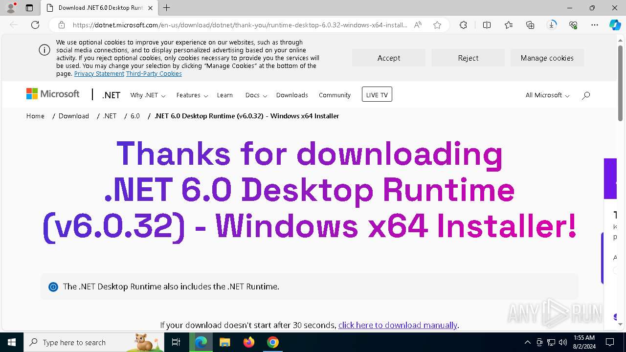Reject optional cookies
Image resolution: width=626 pixels, height=352 pixels.
pyautogui.click(x=468, y=58)
